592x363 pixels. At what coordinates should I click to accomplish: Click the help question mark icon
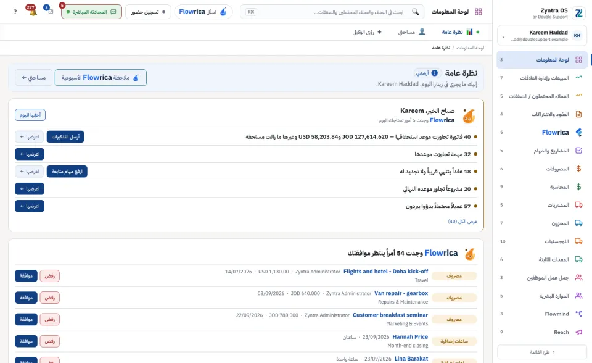pos(15,12)
